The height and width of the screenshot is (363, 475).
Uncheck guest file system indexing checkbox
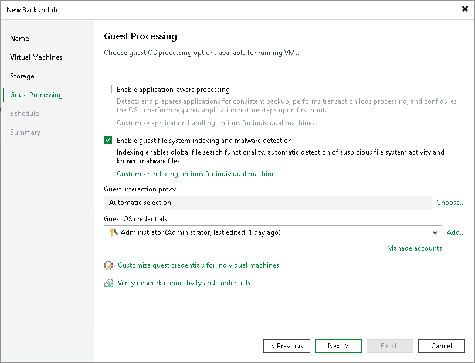pyautogui.click(x=108, y=140)
